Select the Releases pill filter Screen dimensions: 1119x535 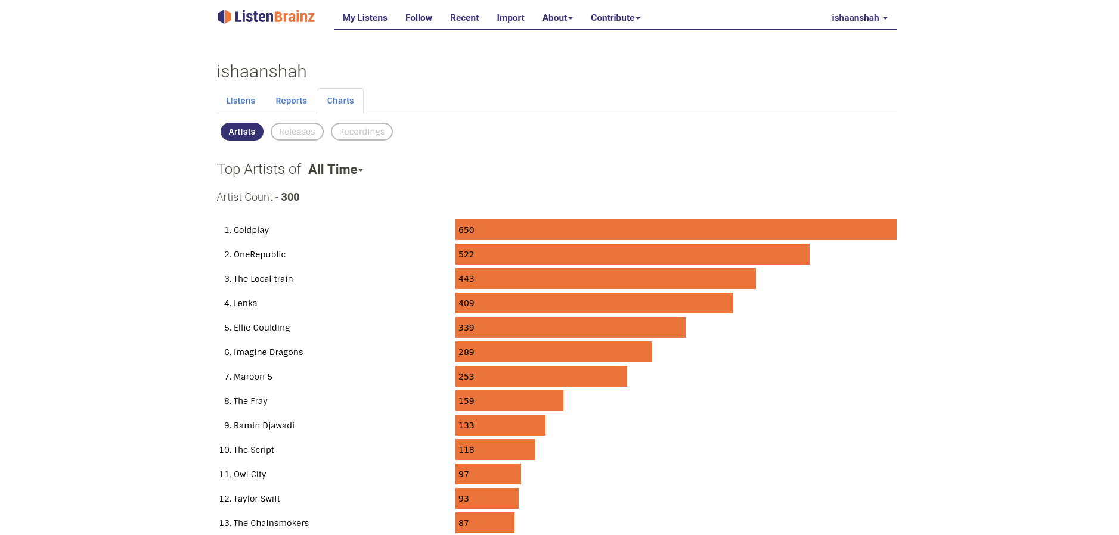tap(297, 132)
